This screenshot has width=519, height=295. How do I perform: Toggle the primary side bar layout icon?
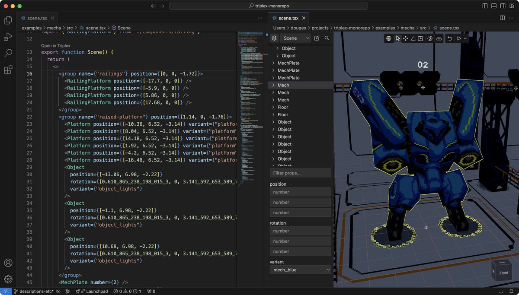pyautogui.click(x=484, y=6)
